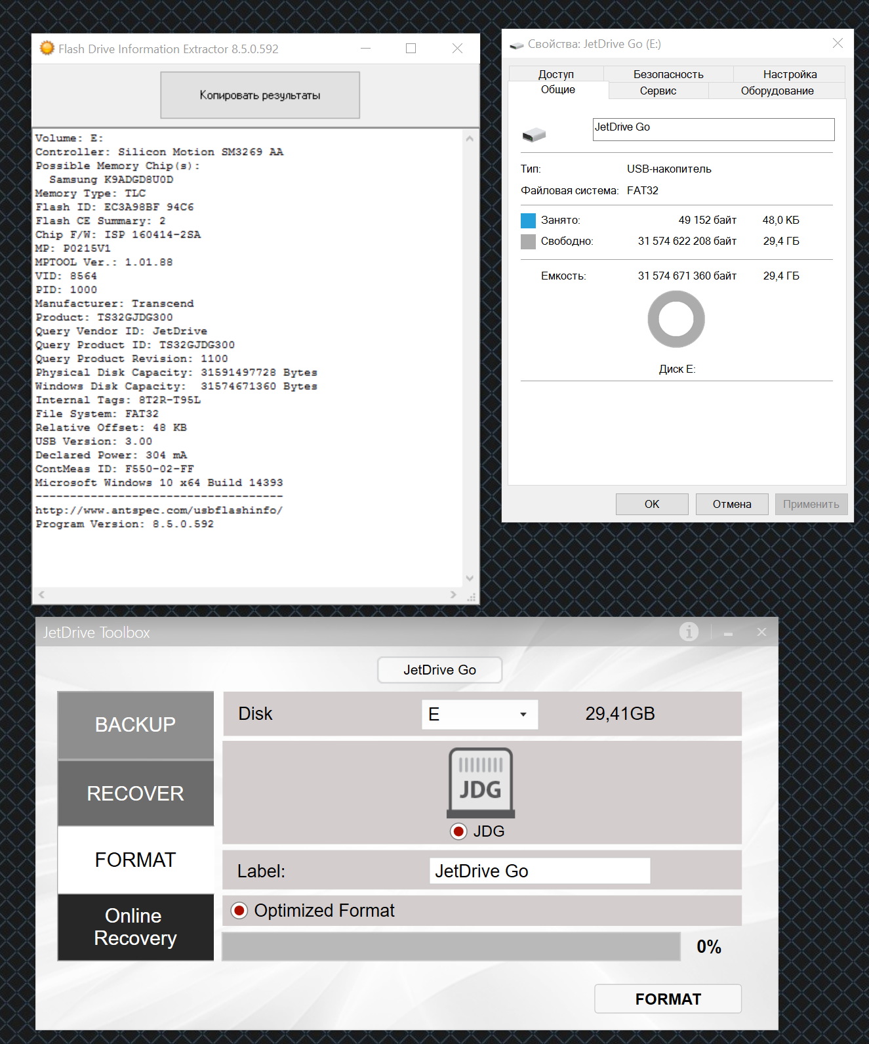Select the JDG radio button
The image size is (869, 1044).
[458, 831]
